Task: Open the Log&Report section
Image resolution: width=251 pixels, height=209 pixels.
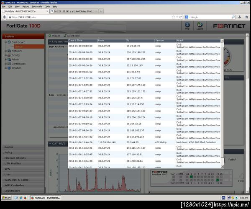Action: [23, 191]
